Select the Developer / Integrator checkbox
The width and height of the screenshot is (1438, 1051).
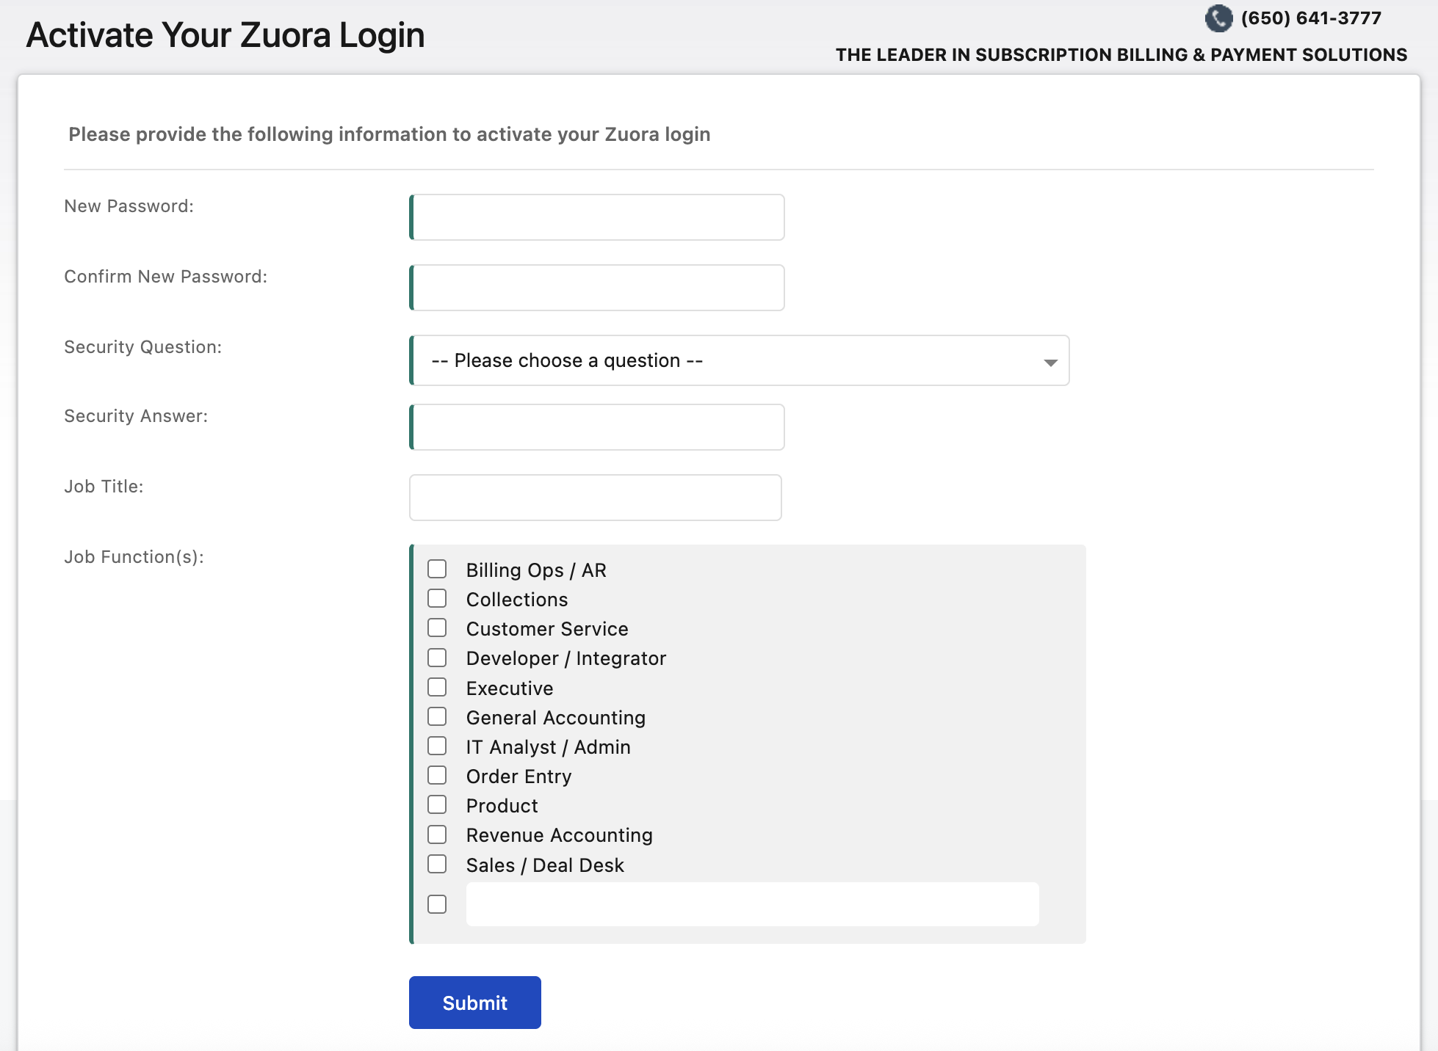(437, 658)
